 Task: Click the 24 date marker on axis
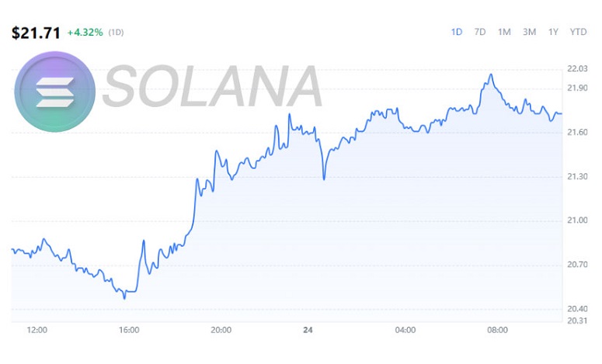pos(308,330)
